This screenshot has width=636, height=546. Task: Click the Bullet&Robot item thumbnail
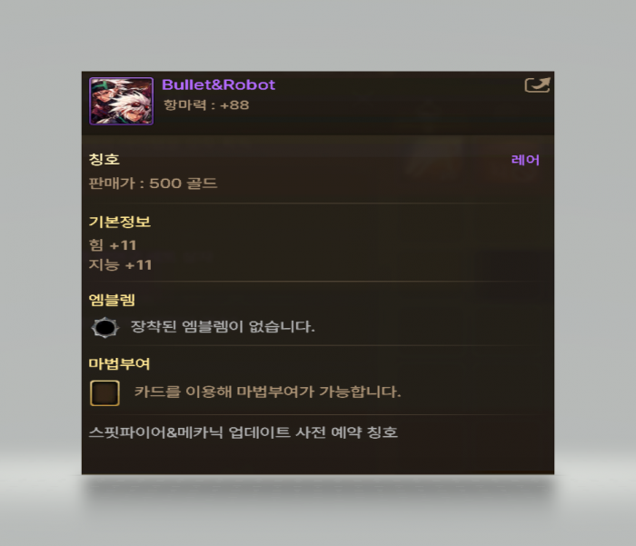click(x=121, y=101)
